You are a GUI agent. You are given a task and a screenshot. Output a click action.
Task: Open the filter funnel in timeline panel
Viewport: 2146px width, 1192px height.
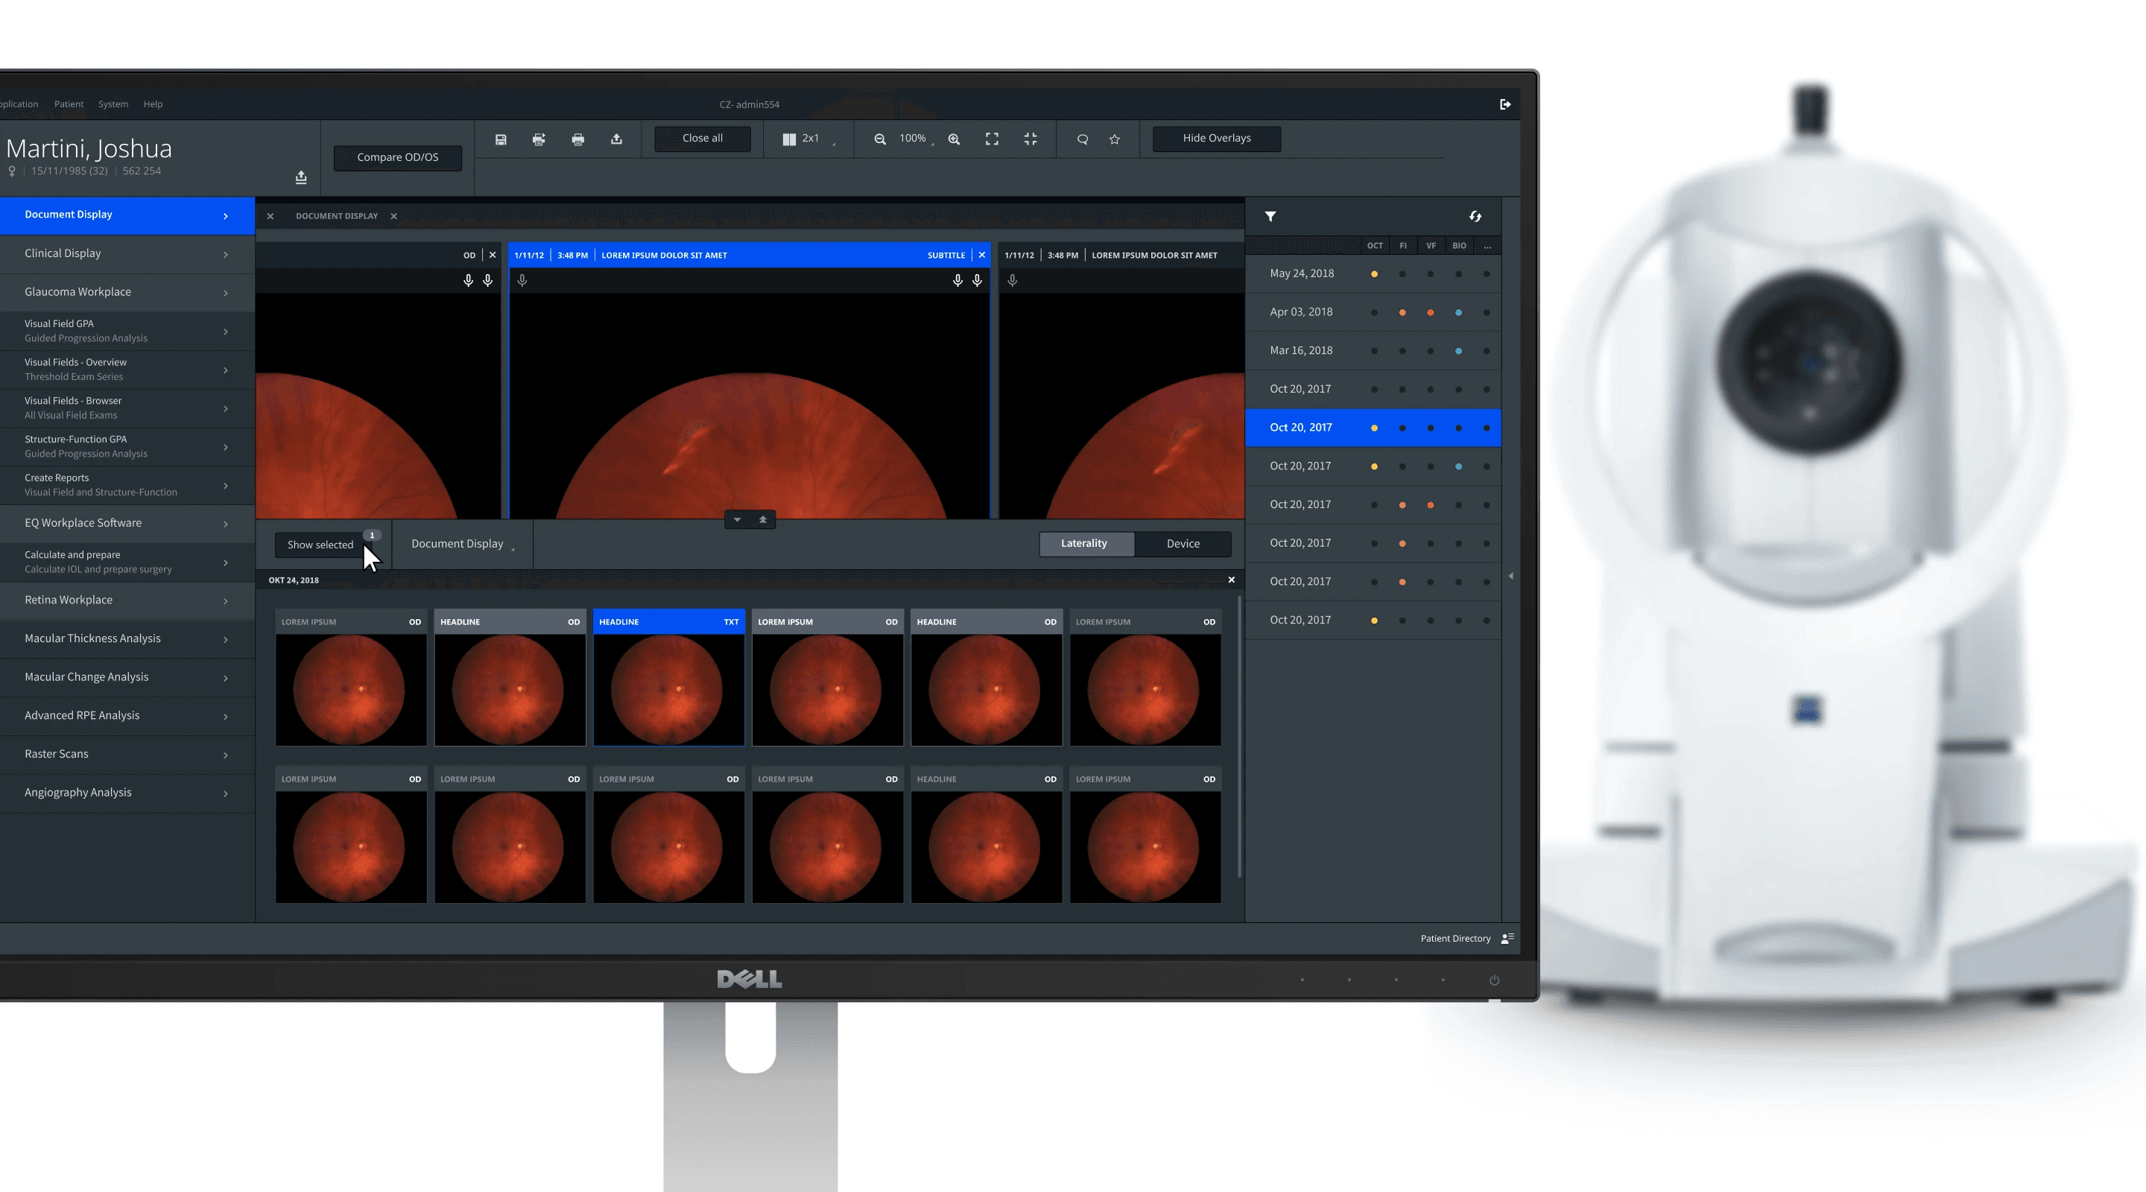1270,217
